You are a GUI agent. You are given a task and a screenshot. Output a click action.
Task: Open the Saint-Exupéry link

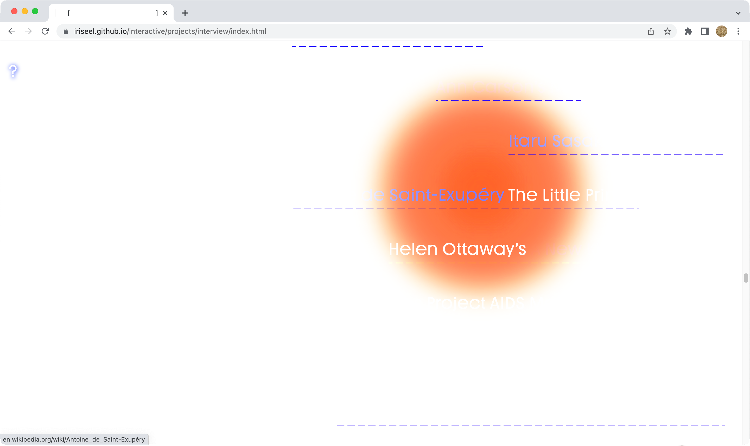point(446,195)
